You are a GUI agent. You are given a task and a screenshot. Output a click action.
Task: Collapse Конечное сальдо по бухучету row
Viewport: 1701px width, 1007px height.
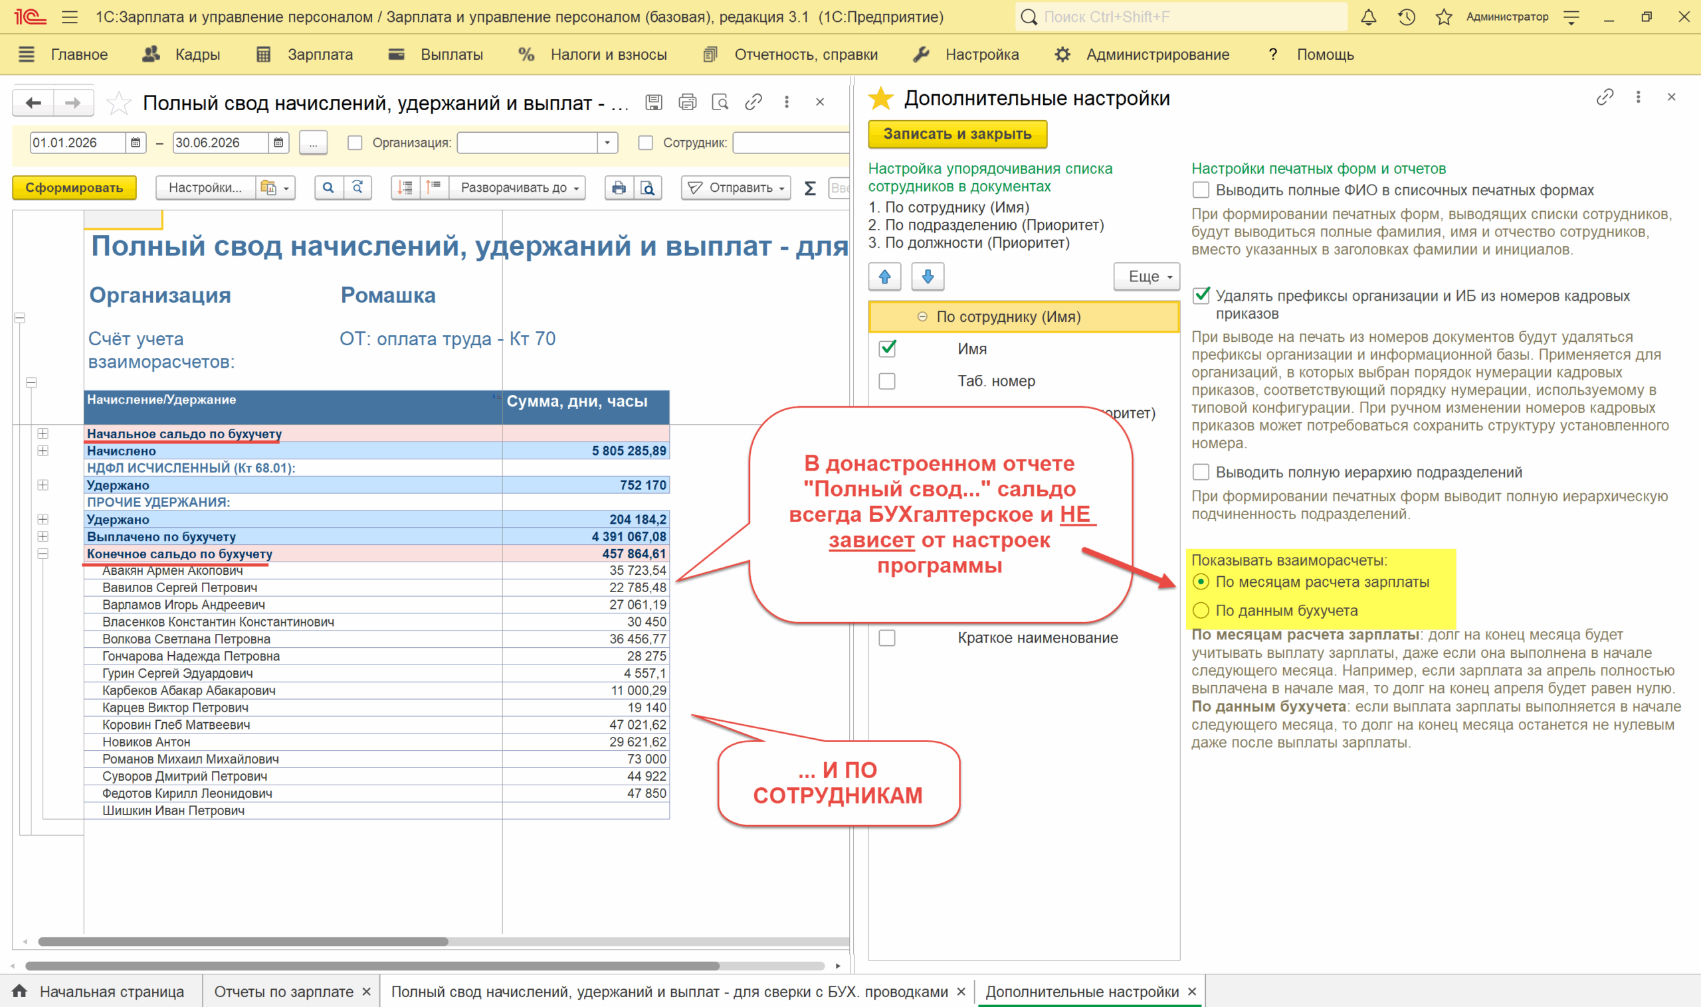[x=43, y=554]
